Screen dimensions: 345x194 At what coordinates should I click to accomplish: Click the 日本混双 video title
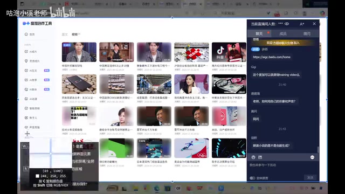(x=152, y=162)
